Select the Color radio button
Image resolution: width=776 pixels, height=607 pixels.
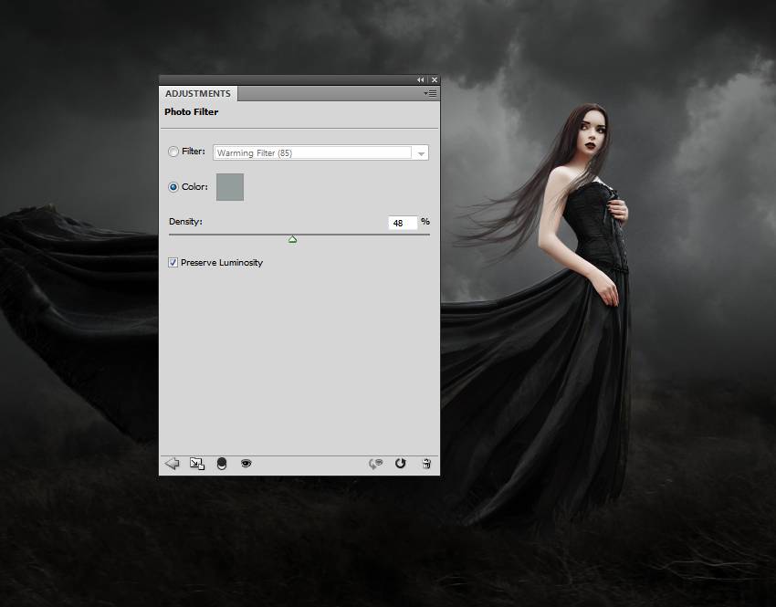173,187
